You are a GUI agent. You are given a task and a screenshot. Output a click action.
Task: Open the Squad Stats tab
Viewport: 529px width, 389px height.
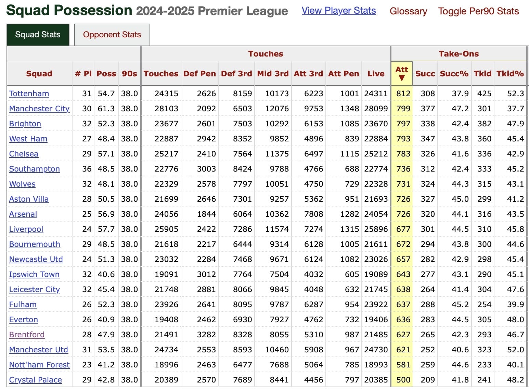pyautogui.click(x=38, y=35)
